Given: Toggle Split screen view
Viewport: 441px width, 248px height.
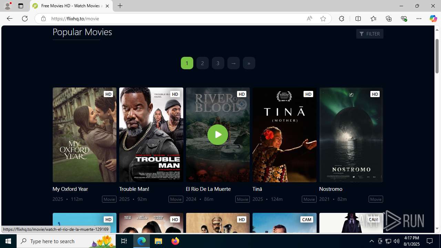Looking at the screenshot, I should coord(358,19).
